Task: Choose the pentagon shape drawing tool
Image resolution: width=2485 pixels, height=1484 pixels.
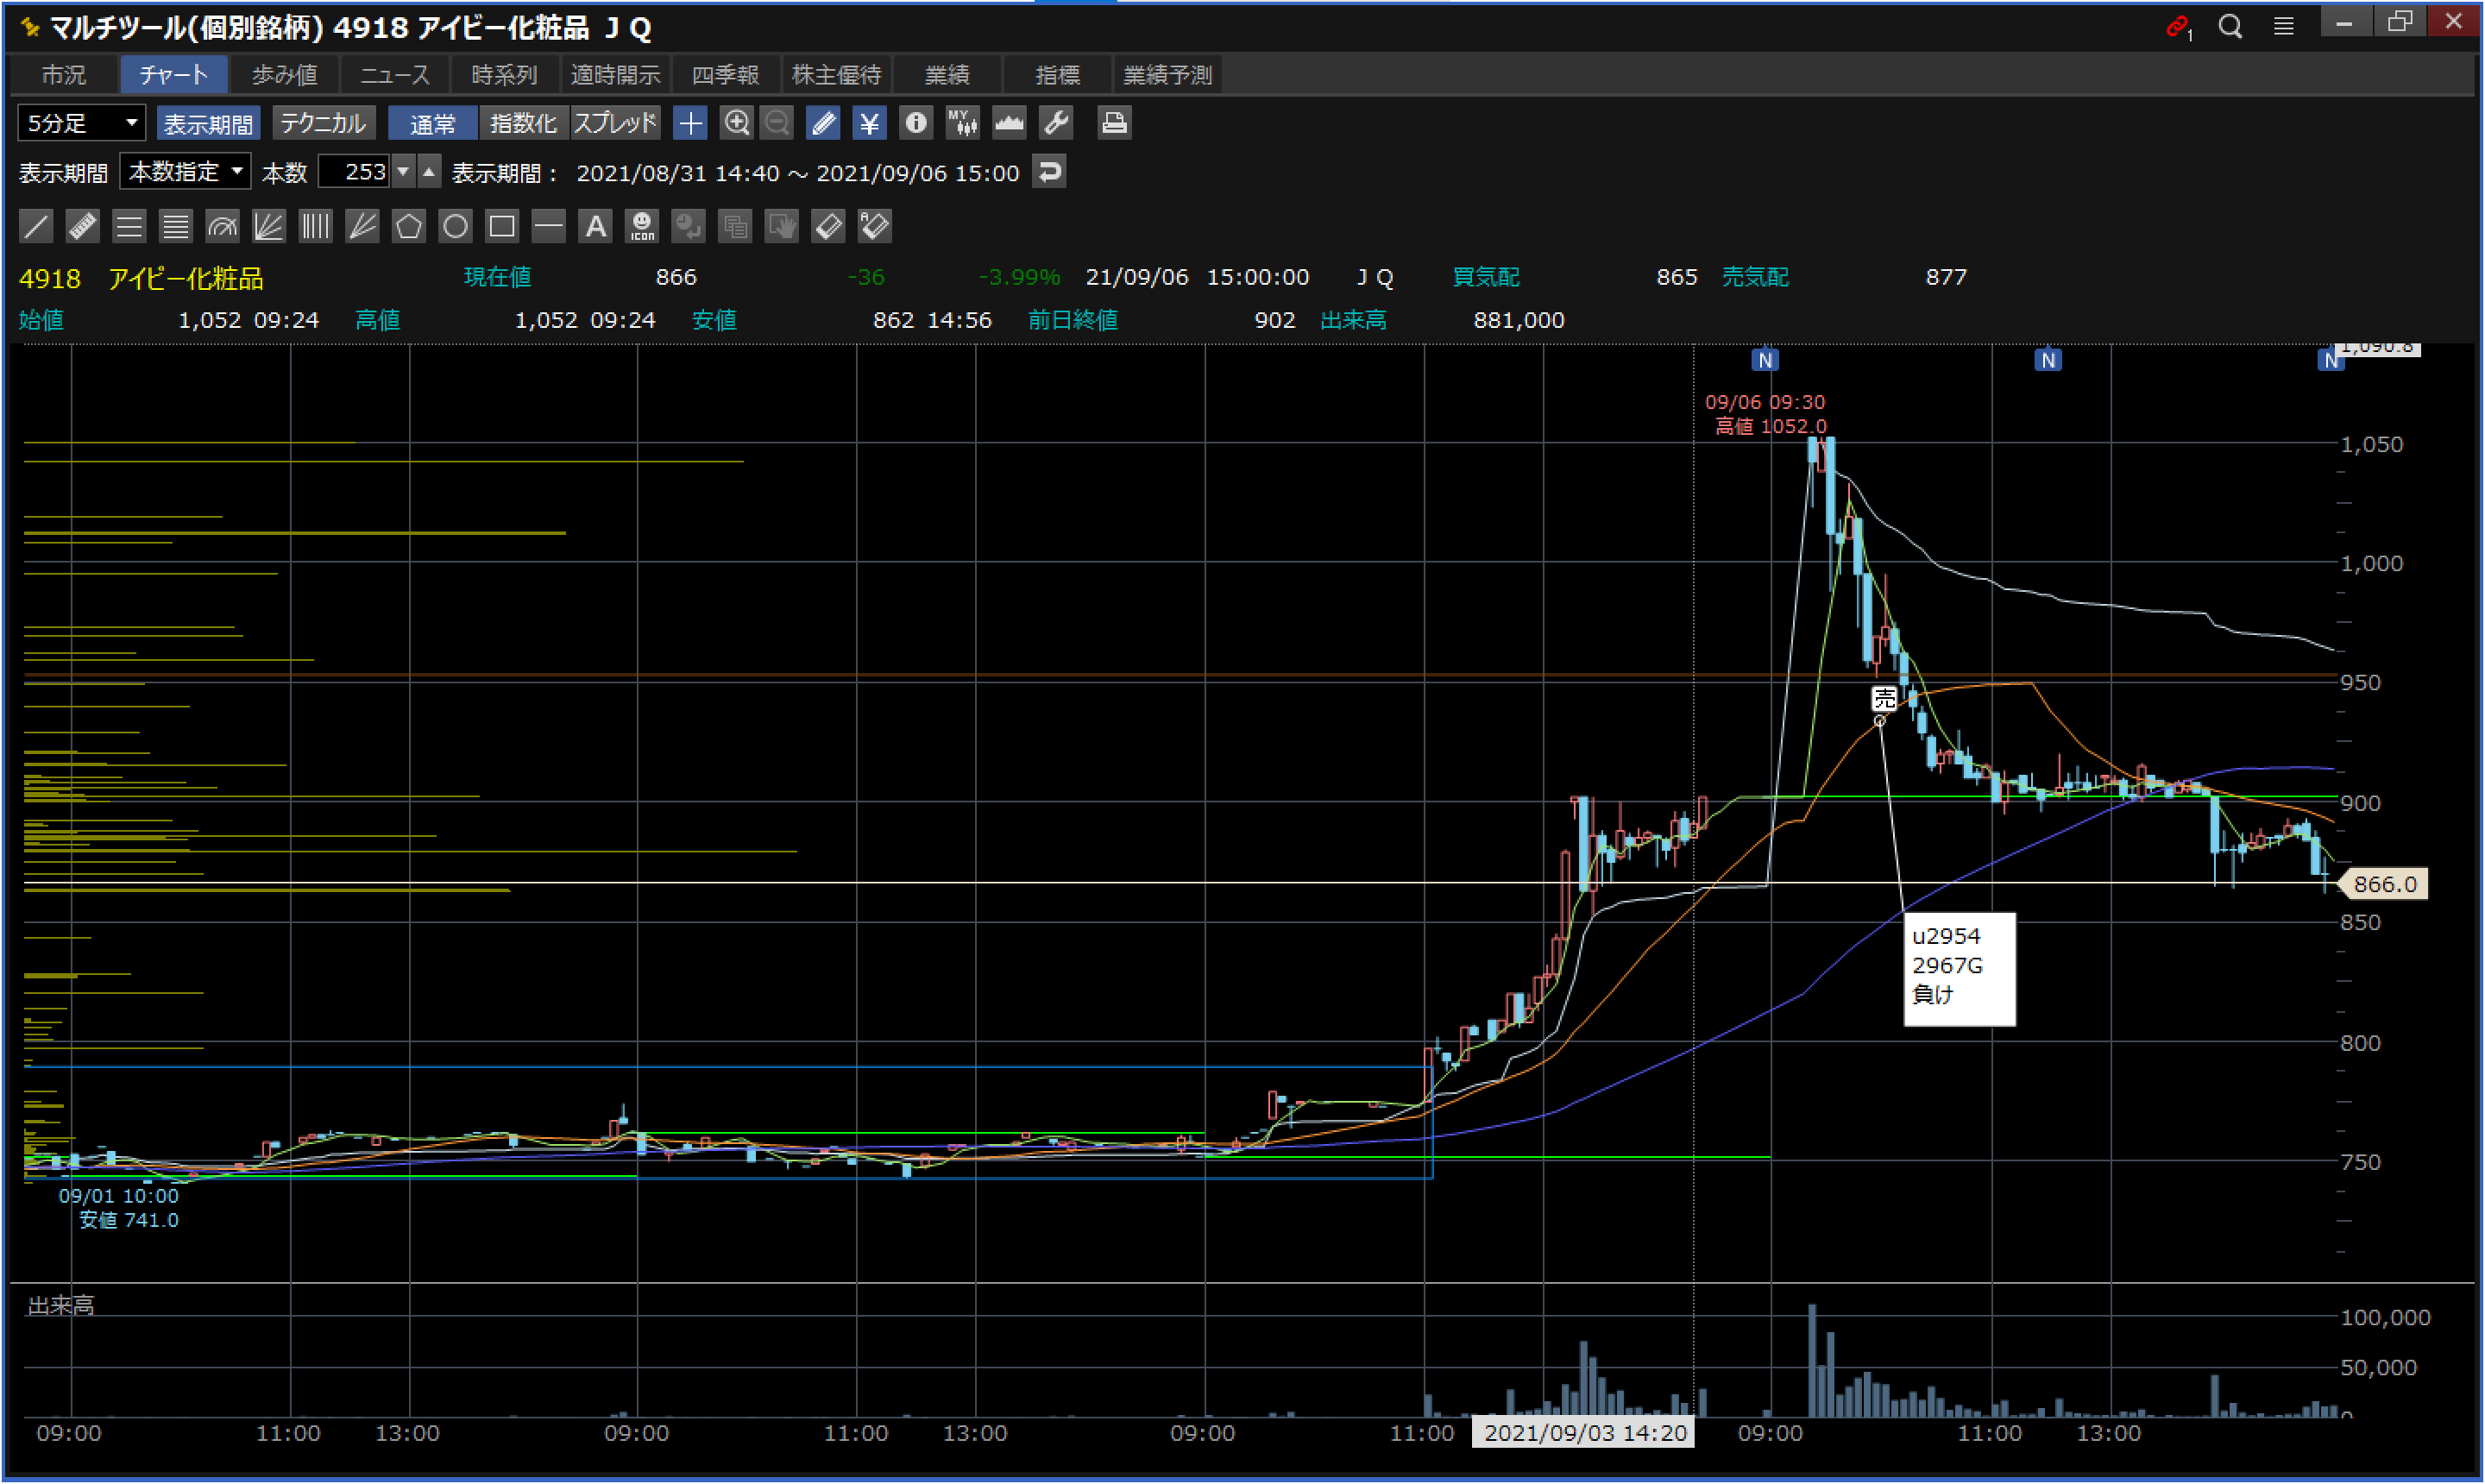Action: coord(408,226)
